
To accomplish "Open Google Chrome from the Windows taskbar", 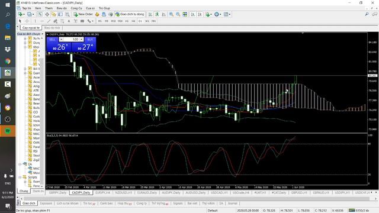I will point(8,61).
